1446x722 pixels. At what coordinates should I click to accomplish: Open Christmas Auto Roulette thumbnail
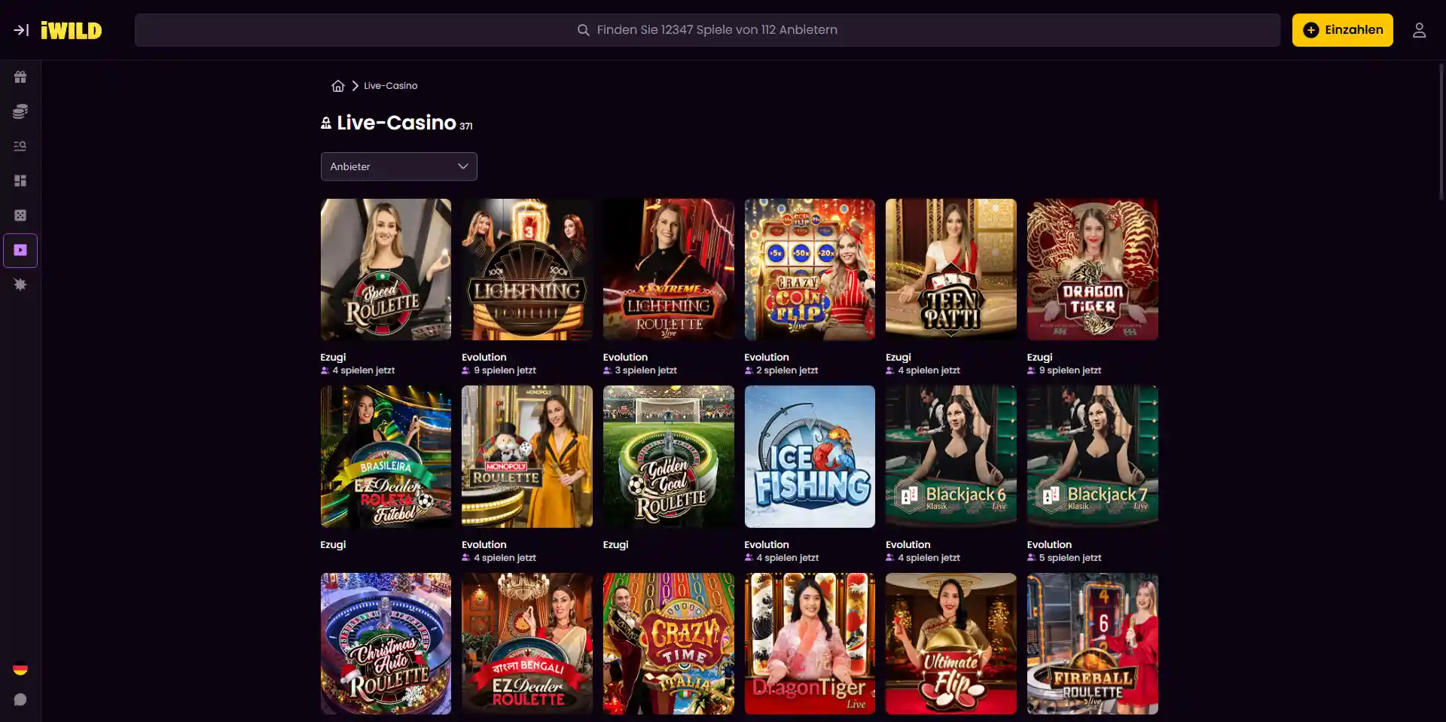click(386, 644)
